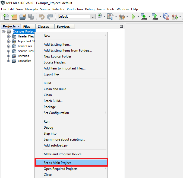The height and width of the screenshot is (178, 183).
Task: Click the New Project toolbar icon
Action: point(14,17)
